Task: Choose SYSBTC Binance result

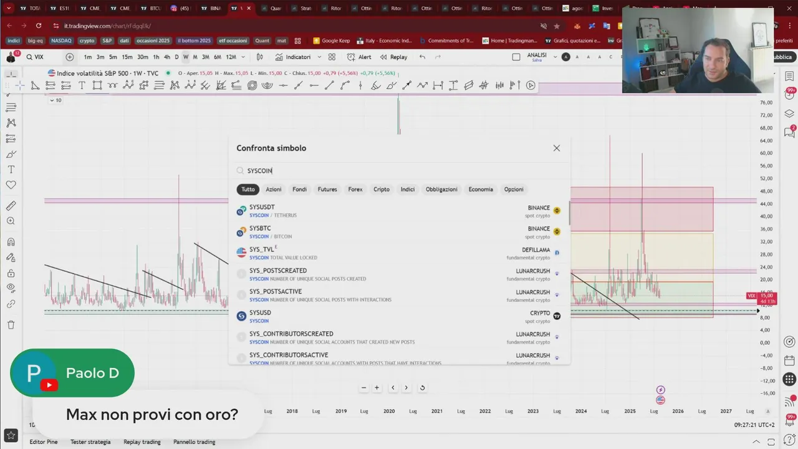Action: click(x=399, y=232)
